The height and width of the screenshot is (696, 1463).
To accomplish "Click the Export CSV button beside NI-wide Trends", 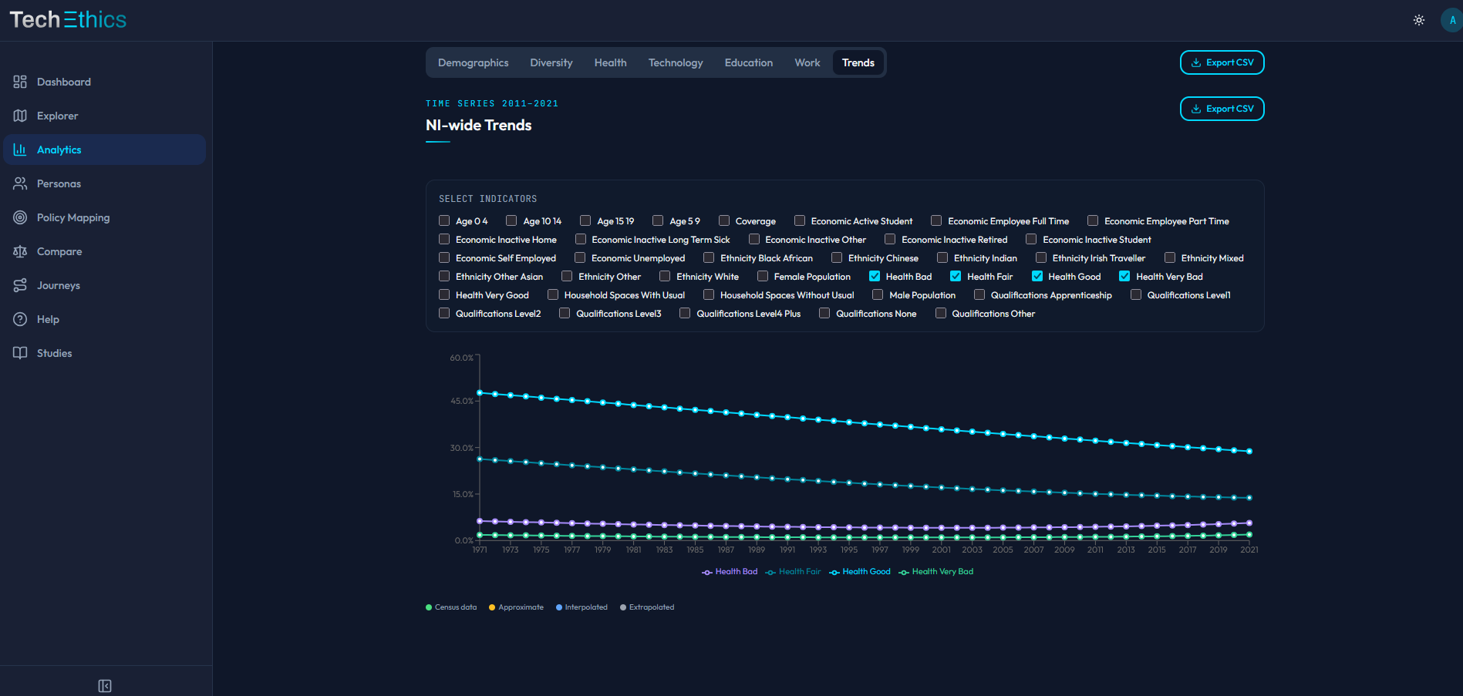I will pos(1222,109).
